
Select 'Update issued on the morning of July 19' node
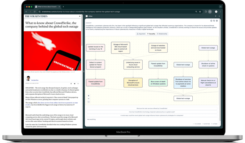(96, 48)
